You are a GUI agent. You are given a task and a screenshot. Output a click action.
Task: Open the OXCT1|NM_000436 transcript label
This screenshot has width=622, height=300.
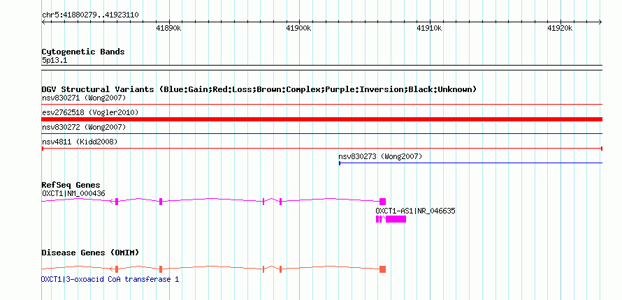[x=73, y=193]
